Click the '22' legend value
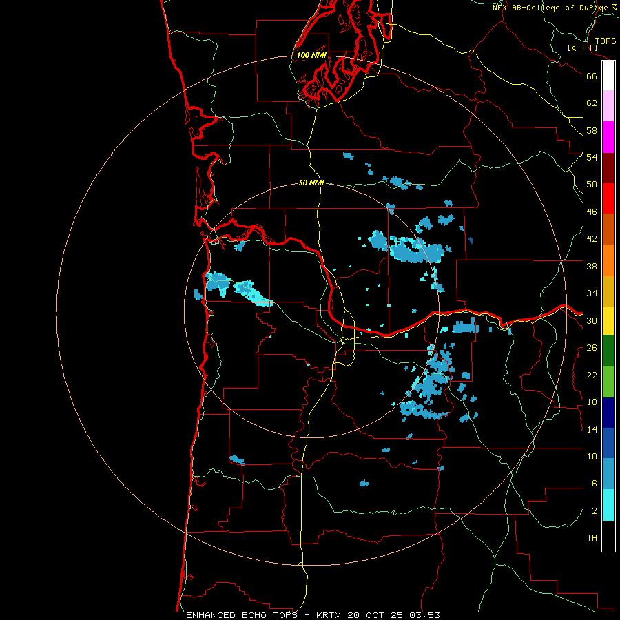620x620 pixels. click(x=592, y=375)
